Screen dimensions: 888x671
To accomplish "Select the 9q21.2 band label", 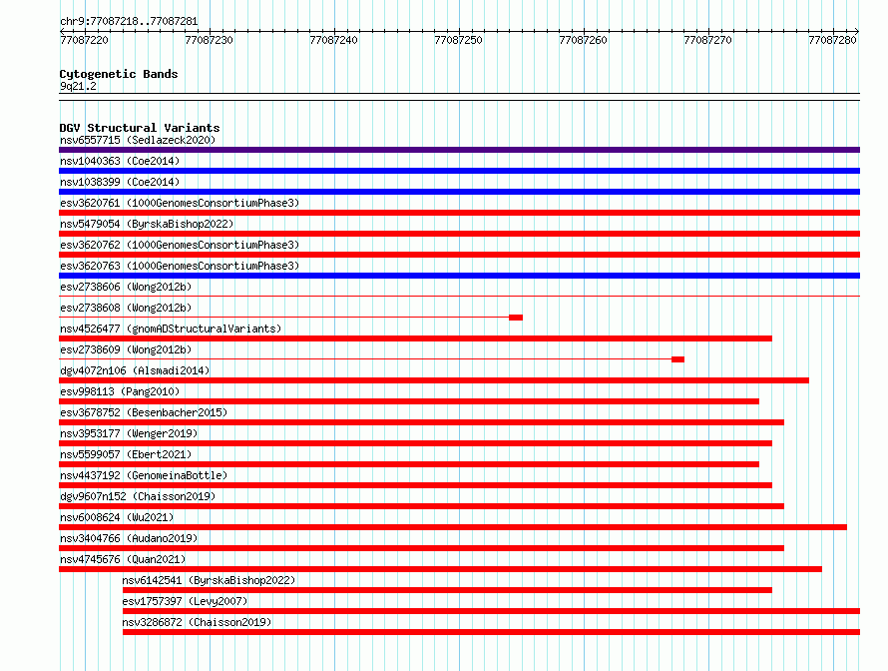I will tap(78, 86).
